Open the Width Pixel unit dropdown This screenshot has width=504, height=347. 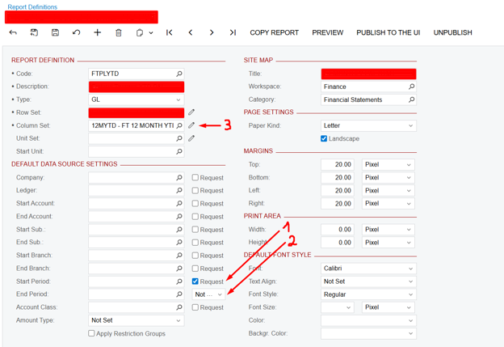click(388, 230)
